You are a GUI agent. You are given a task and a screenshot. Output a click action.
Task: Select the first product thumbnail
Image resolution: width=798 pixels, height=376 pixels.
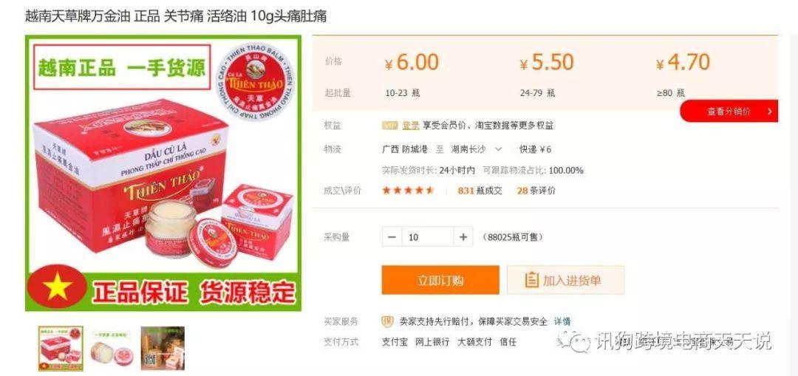[61, 349]
